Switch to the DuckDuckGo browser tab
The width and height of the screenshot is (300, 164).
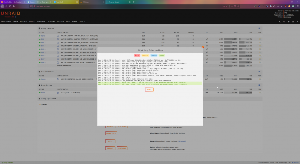pyautogui.click(x=13, y=2)
